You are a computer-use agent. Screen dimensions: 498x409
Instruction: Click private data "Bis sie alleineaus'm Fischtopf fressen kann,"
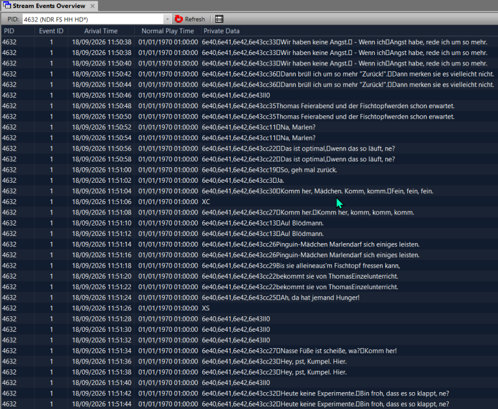pos(338,266)
